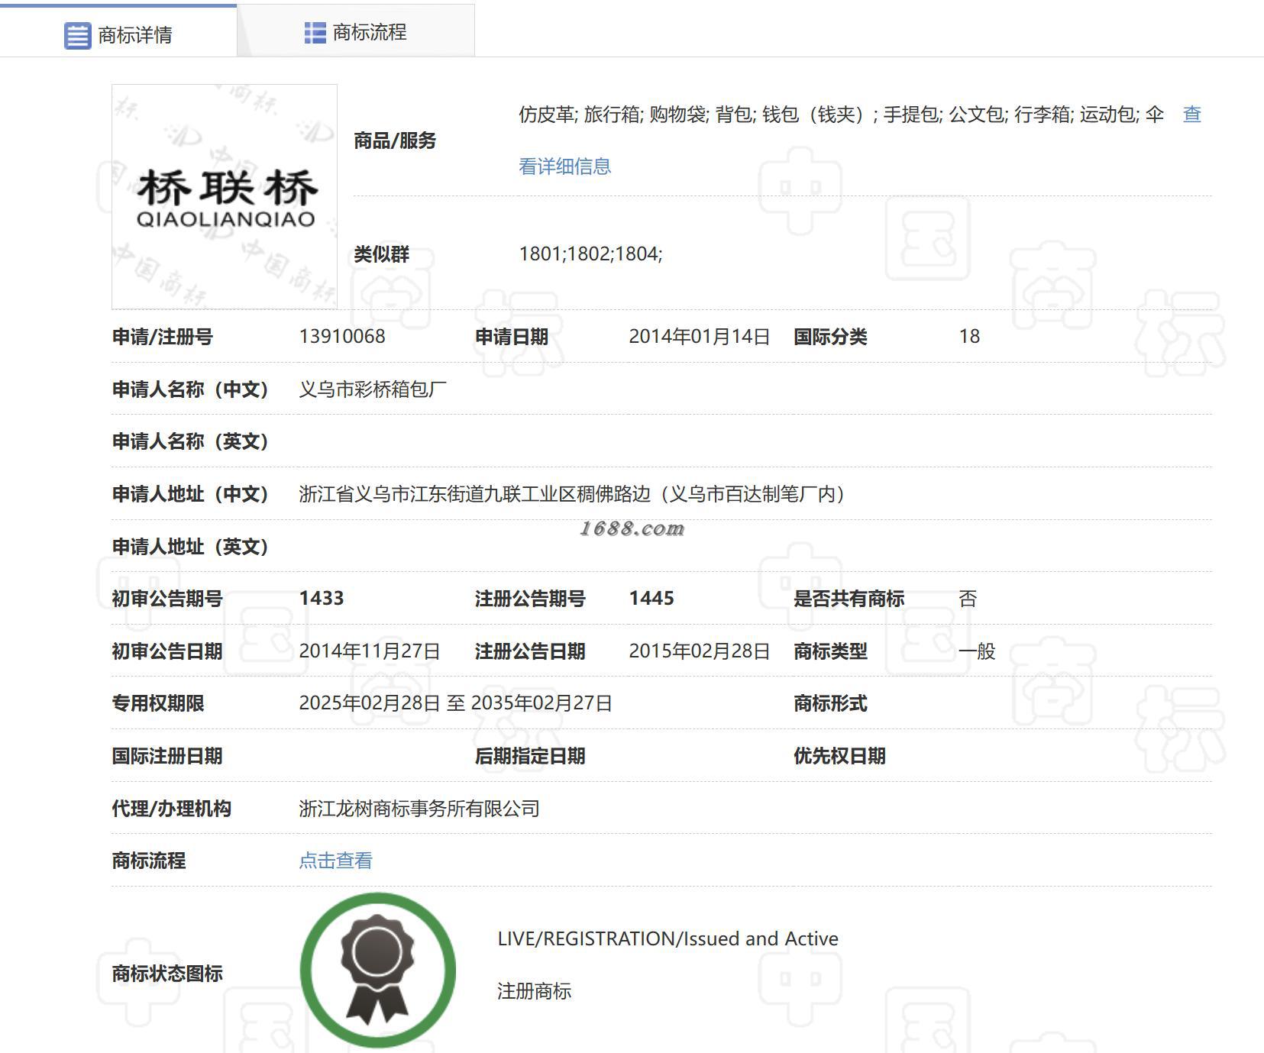
Task: Select the goods/services list beginning 仿皮革
Action: (841, 115)
